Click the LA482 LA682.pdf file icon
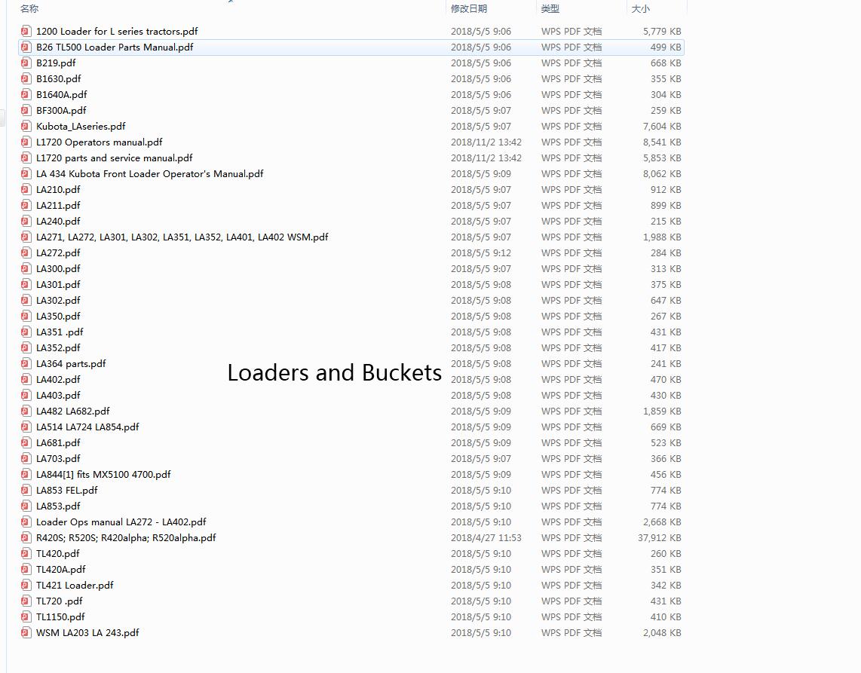Viewport: 861px width, 673px height. pyautogui.click(x=26, y=411)
